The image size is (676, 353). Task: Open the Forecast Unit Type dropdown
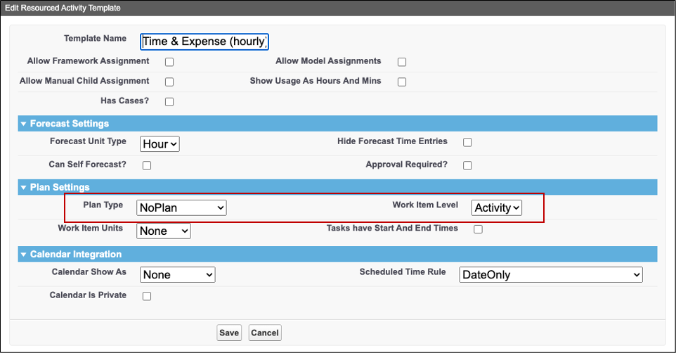tap(160, 144)
